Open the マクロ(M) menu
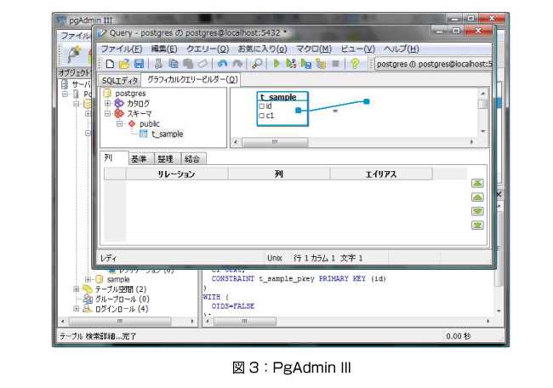 click(x=314, y=48)
